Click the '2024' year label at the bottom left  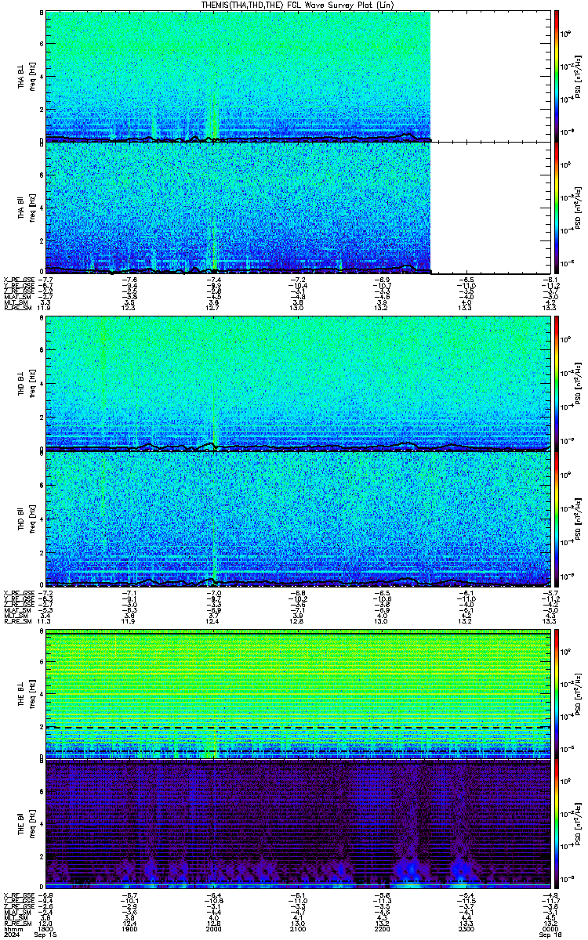(x=10, y=935)
